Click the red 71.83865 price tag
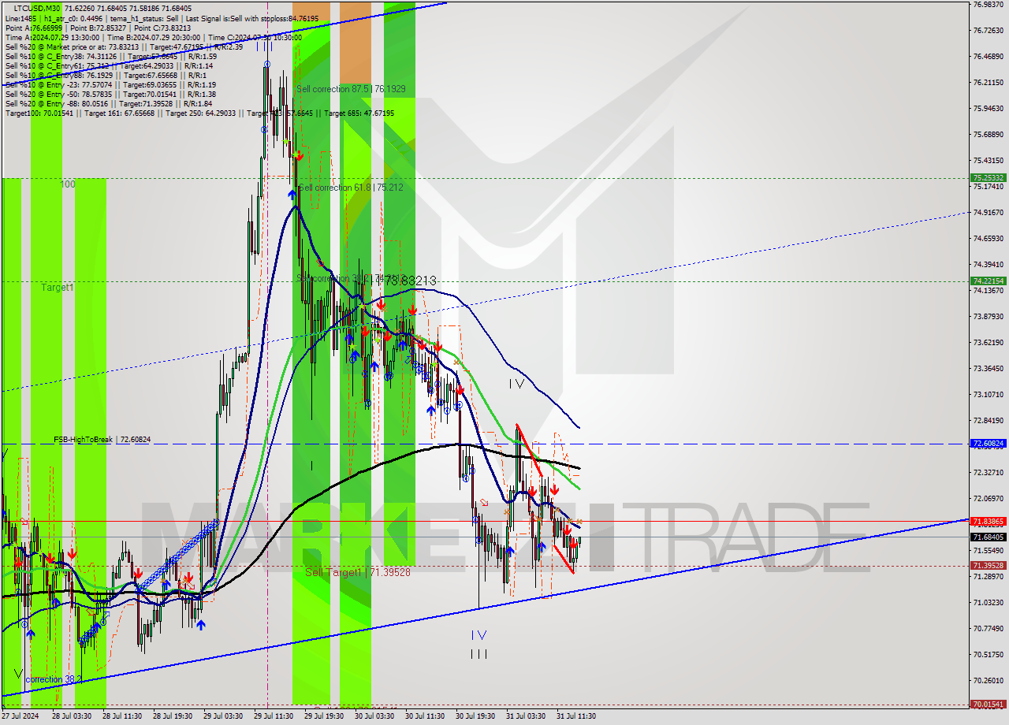1009x725 pixels. [x=988, y=521]
